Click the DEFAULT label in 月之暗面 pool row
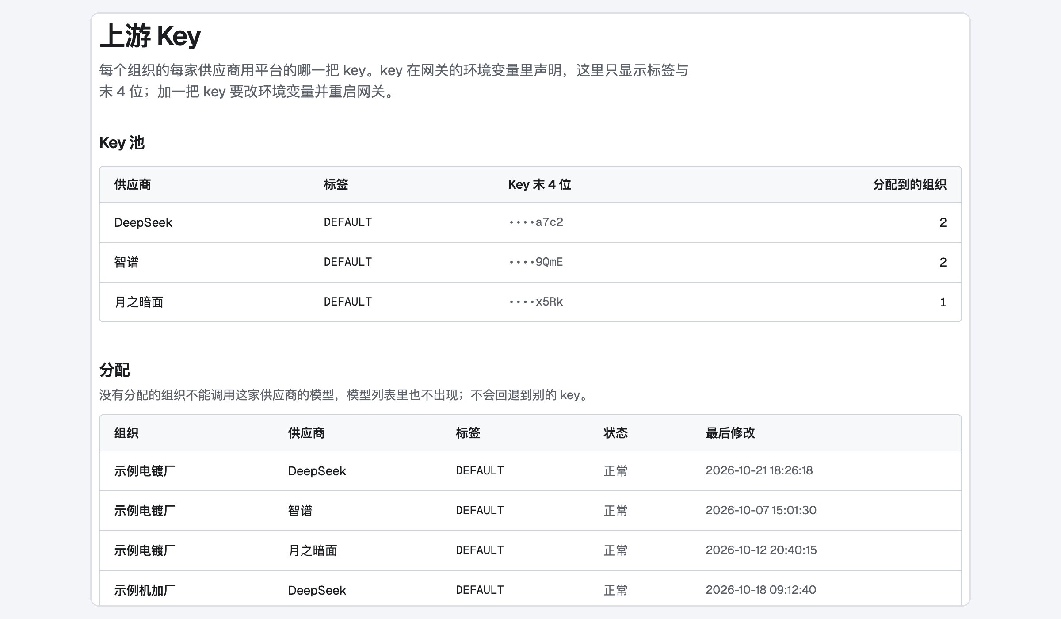The height and width of the screenshot is (619, 1061). coord(348,302)
